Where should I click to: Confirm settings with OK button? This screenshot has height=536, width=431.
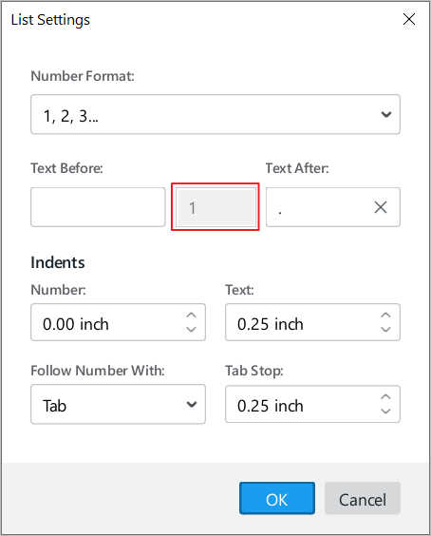pyautogui.click(x=277, y=498)
